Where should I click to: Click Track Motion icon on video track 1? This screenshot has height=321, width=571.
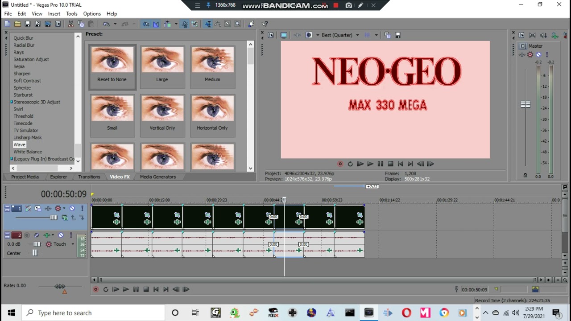(x=37, y=209)
